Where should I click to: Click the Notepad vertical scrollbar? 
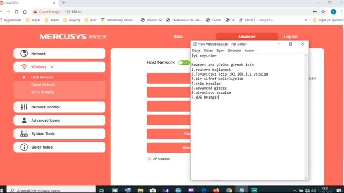[x=306, y=116]
